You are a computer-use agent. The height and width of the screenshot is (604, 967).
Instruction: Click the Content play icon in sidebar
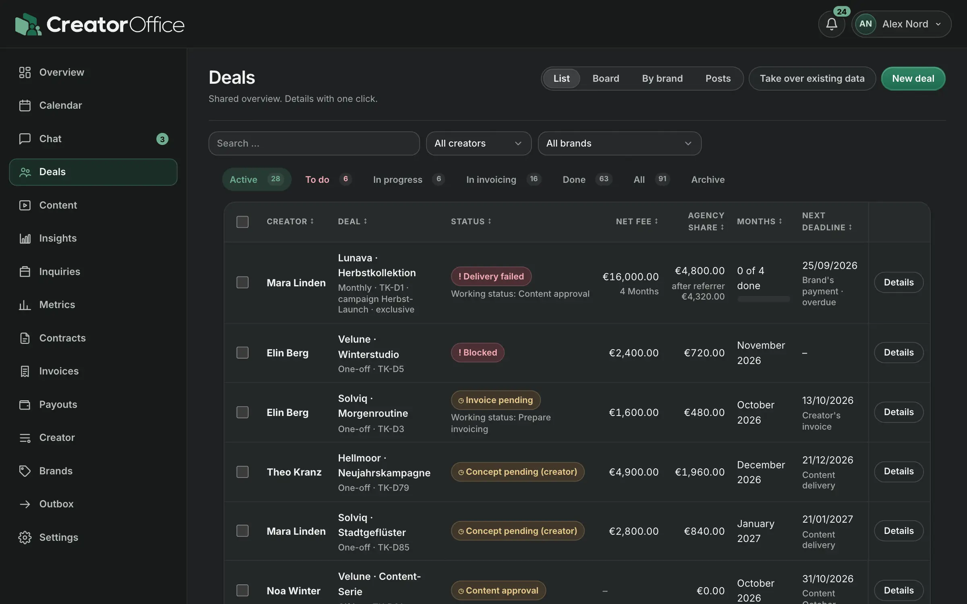[25, 205]
